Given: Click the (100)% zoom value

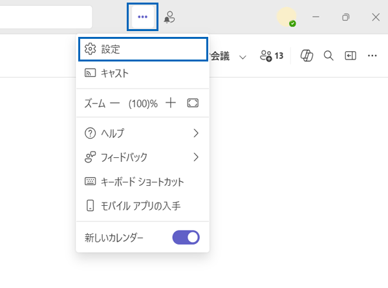Looking at the screenshot, I should point(143,104).
